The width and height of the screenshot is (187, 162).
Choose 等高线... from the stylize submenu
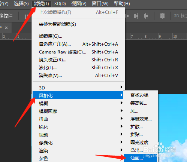[x=141, y=103]
